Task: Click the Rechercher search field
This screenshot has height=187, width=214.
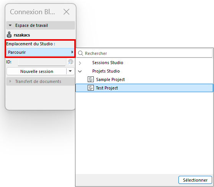Action: [144, 53]
